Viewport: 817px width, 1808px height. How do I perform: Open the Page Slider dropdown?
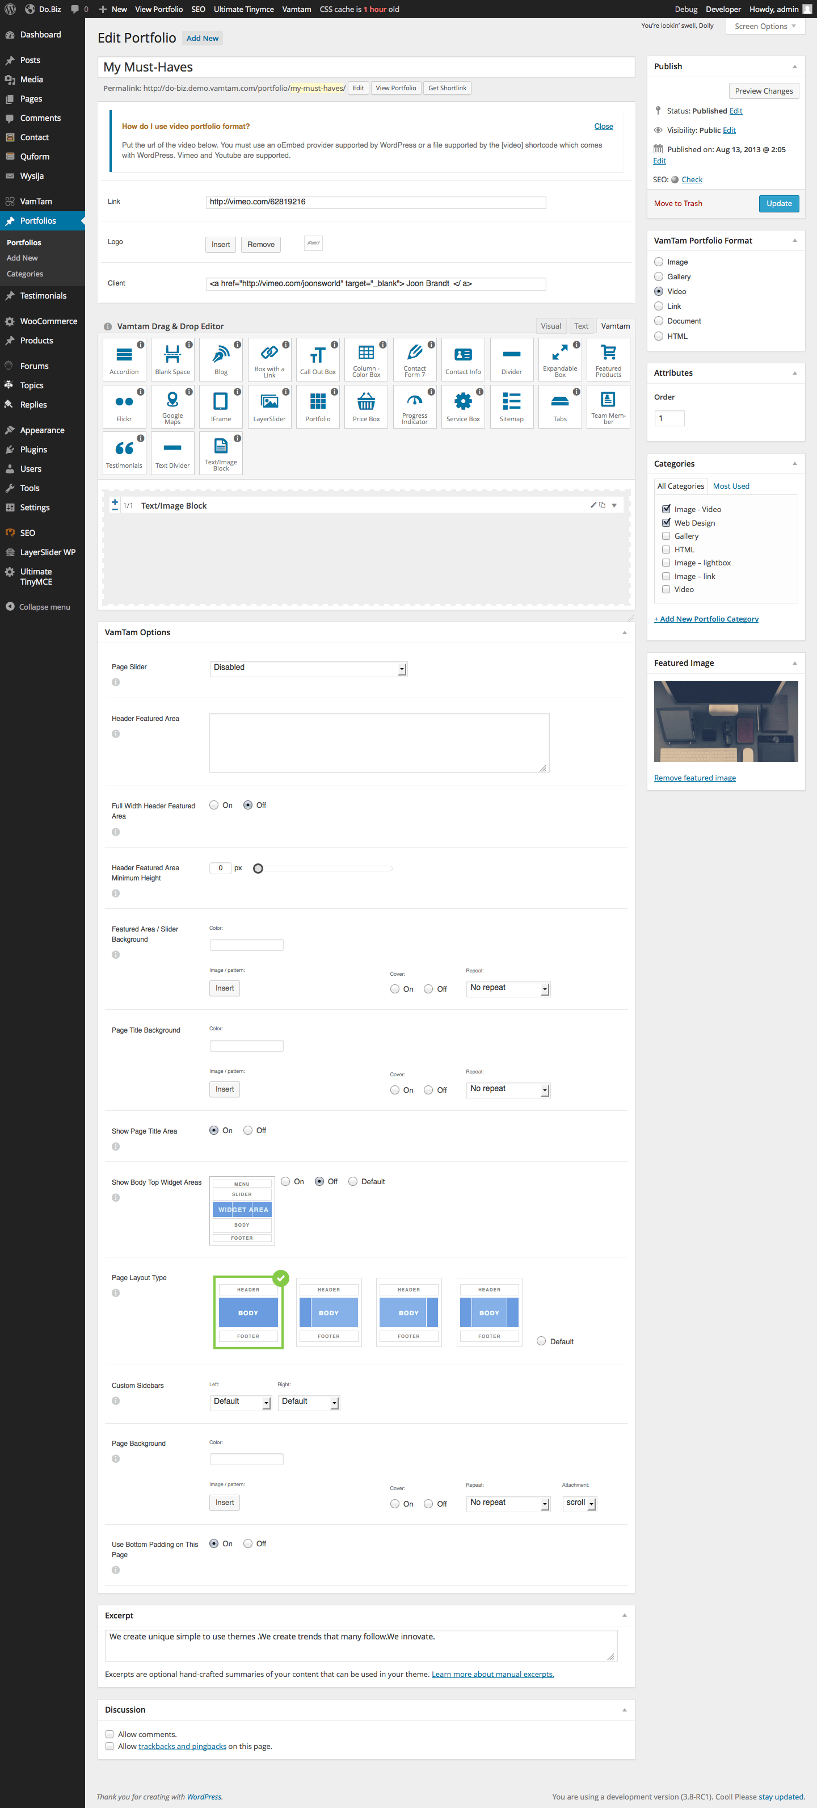click(x=309, y=668)
